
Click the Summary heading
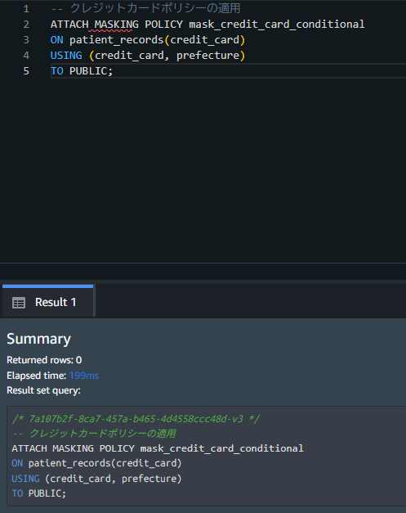[x=38, y=339]
